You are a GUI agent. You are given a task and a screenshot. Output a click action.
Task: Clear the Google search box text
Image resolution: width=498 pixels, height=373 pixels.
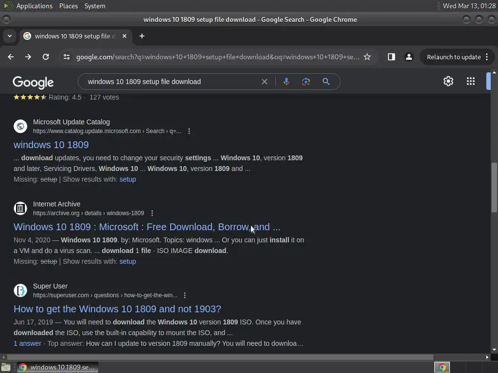264,82
